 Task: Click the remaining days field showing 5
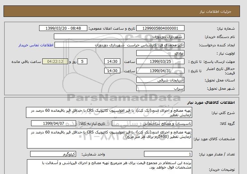(x=82, y=61)
